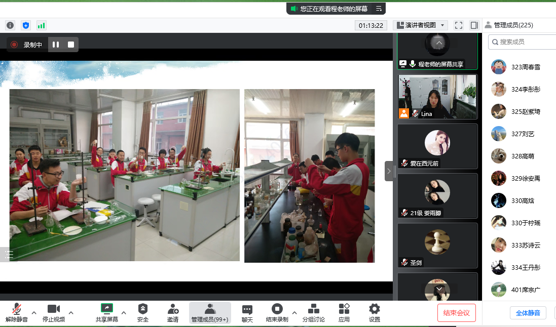
Task: Unmute microphone (解除静音)
Action: coord(17,312)
